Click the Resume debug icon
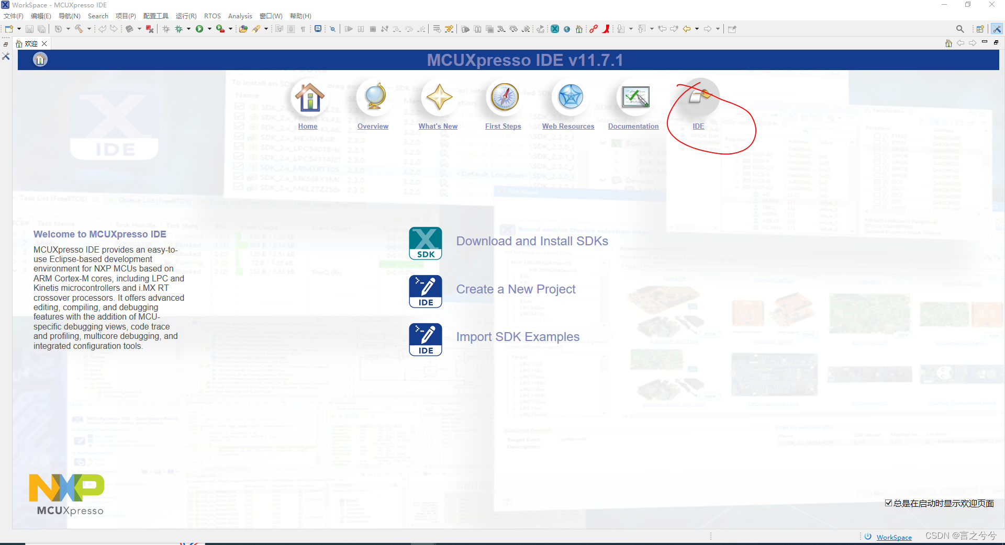1005x545 pixels. tap(349, 29)
